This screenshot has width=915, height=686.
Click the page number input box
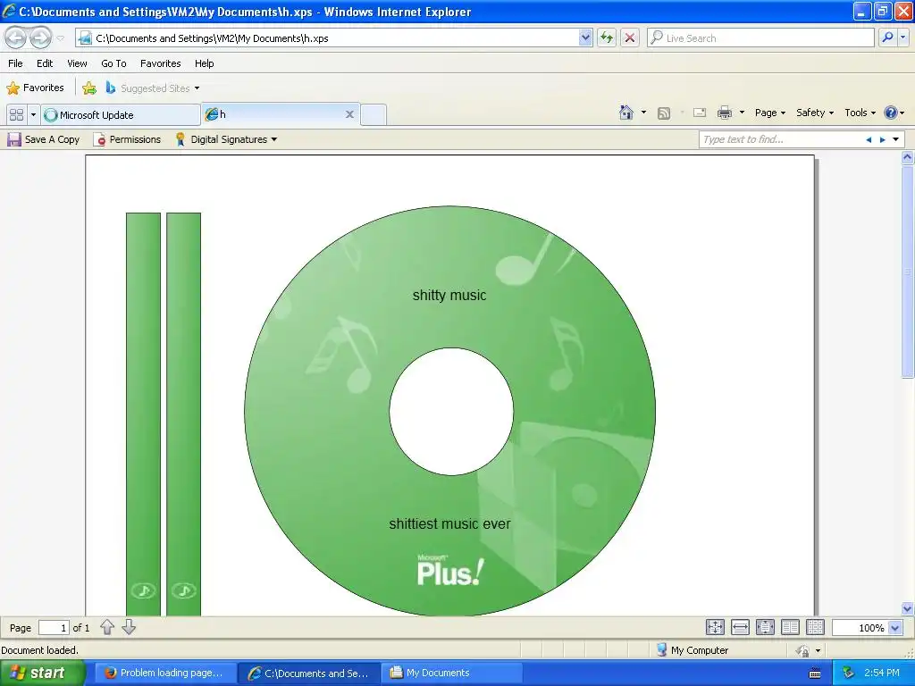[x=54, y=628]
